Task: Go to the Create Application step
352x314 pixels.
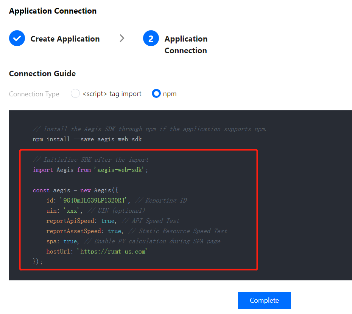Action: 65,39
